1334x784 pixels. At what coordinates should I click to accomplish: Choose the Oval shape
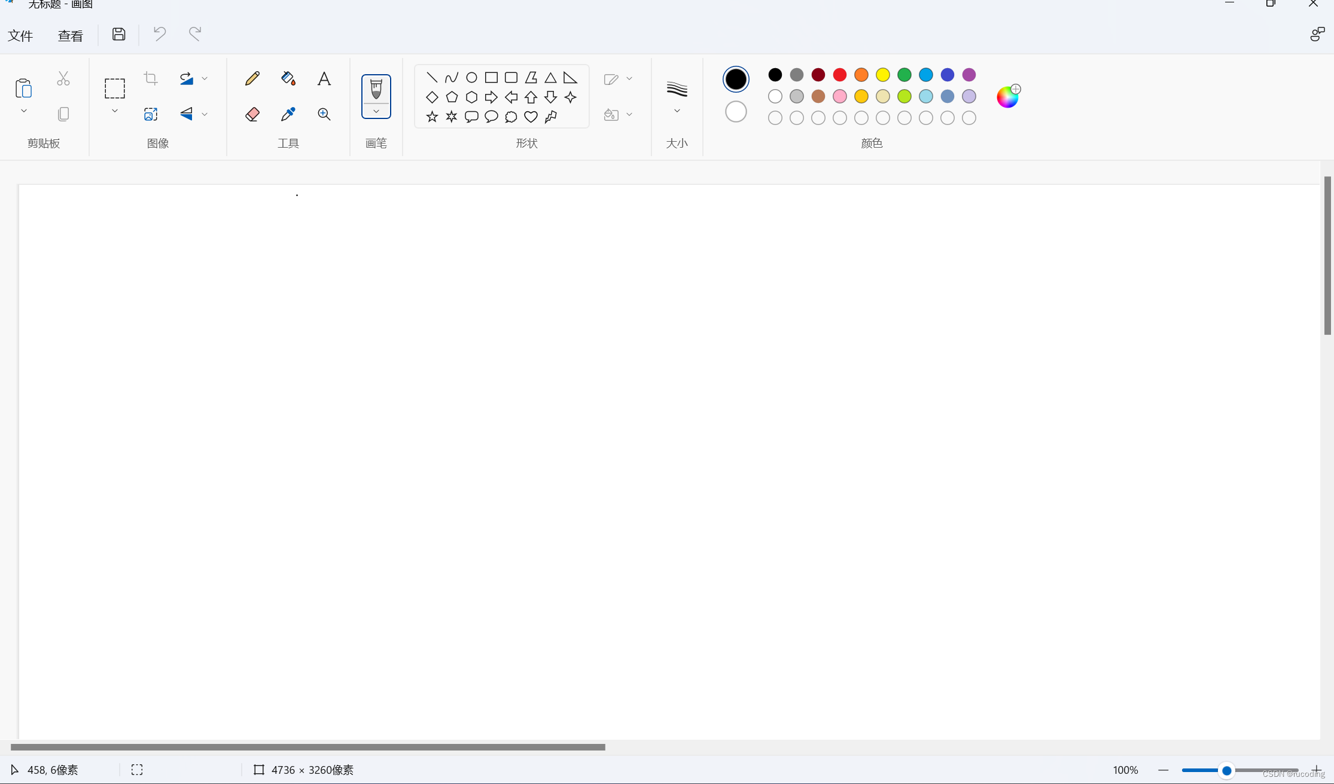click(x=471, y=77)
